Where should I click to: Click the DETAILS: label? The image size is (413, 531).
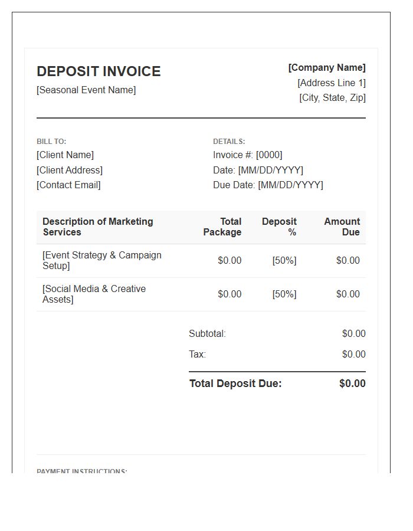tap(229, 142)
